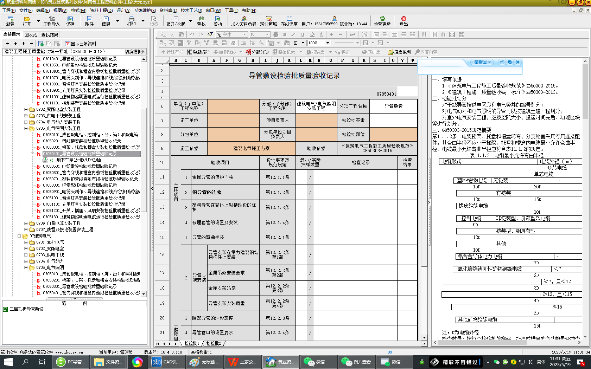The height and width of the screenshot is (369, 591).
Task: Click the Sigma sum icon
Action: (x=295, y=43)
